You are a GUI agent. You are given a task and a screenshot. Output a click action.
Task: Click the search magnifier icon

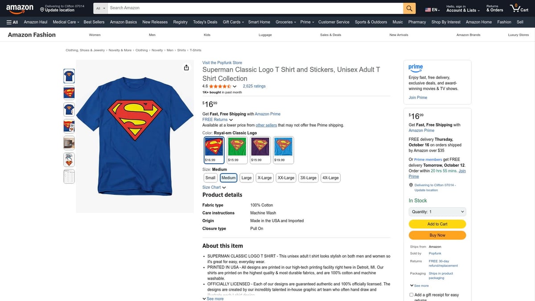(409, 8)
